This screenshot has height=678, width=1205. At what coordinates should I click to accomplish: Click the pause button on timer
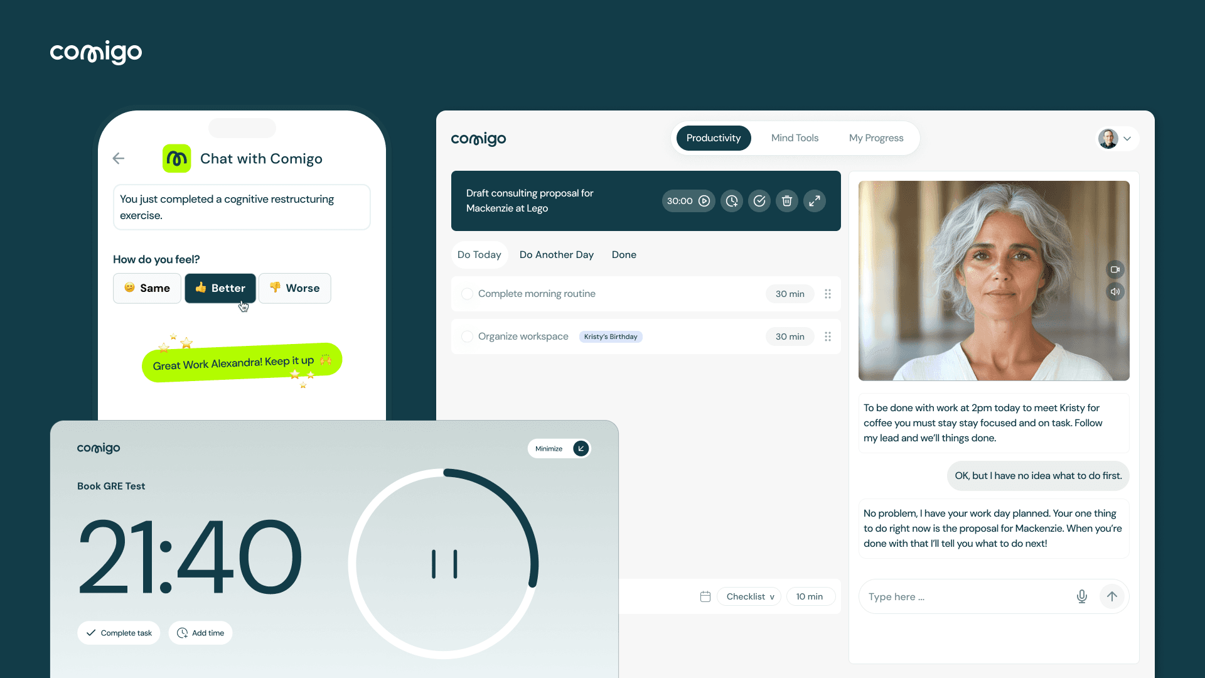[444, 564]
